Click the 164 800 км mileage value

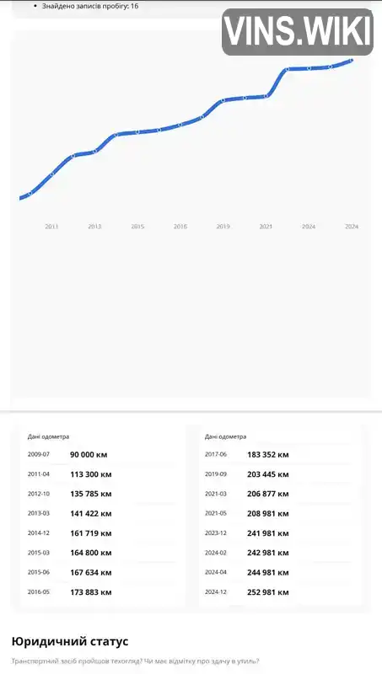click(x=91, y=553)
